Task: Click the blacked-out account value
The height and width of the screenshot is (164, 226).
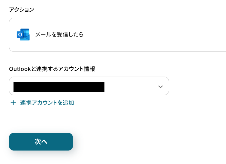Action: click(59, 86)
